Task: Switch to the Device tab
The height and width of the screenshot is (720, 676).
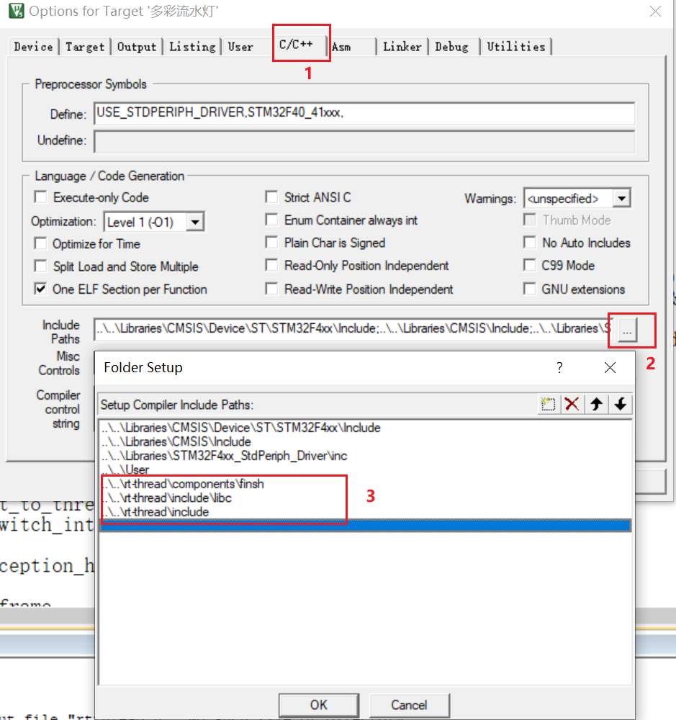Action: (x=33, y=46)
